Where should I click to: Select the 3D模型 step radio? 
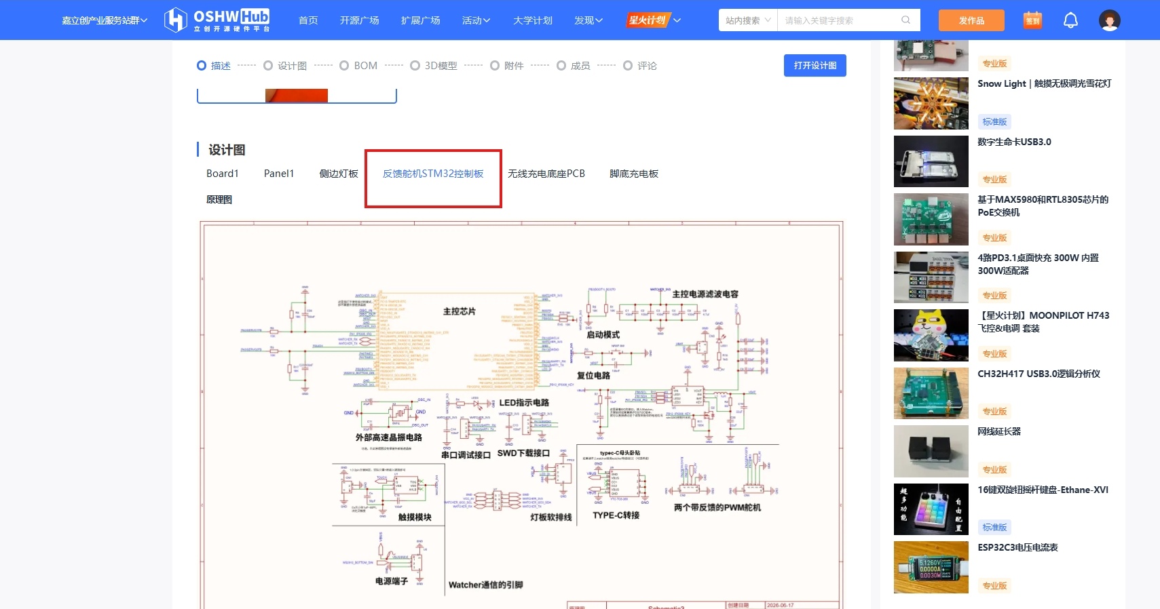415,66
